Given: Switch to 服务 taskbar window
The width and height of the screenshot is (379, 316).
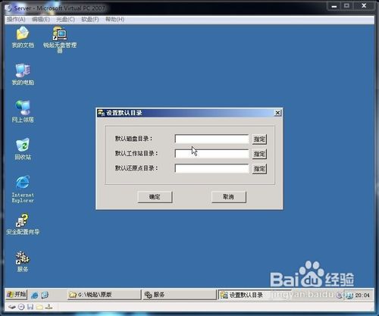Looking at the screenshot, I should click(179, 295).
